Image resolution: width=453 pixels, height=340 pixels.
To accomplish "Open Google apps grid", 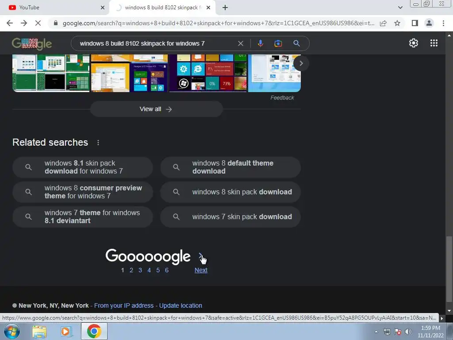I will (434, 43).
